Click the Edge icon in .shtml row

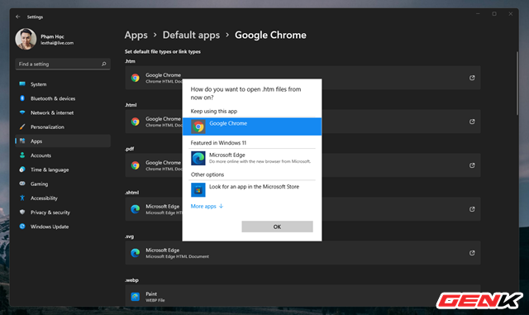[136, 209]
